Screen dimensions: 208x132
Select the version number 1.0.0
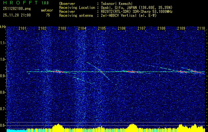45,3
